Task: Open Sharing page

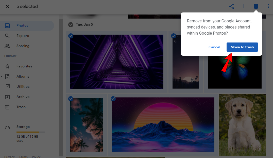Action: tap(23, 46)
